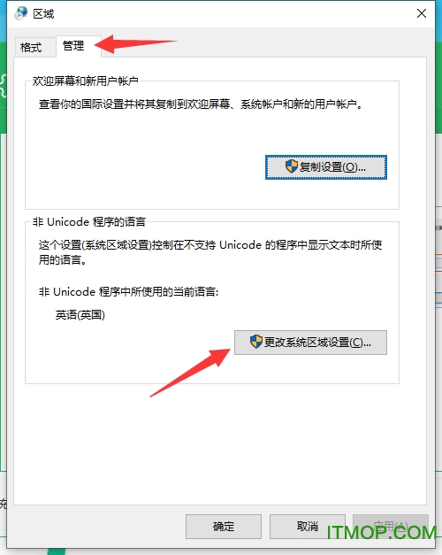The width and height of the screenshot is (442, 555).
Task: Close the 区域 dialog window
Action: (x=421, y=14)
